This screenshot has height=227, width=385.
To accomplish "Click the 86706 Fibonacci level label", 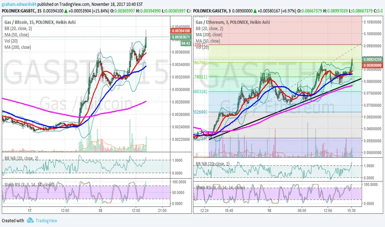I will 200,63.
